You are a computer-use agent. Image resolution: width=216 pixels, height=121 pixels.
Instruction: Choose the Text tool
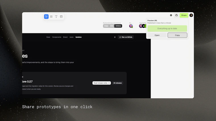click(x=56, y=17)
